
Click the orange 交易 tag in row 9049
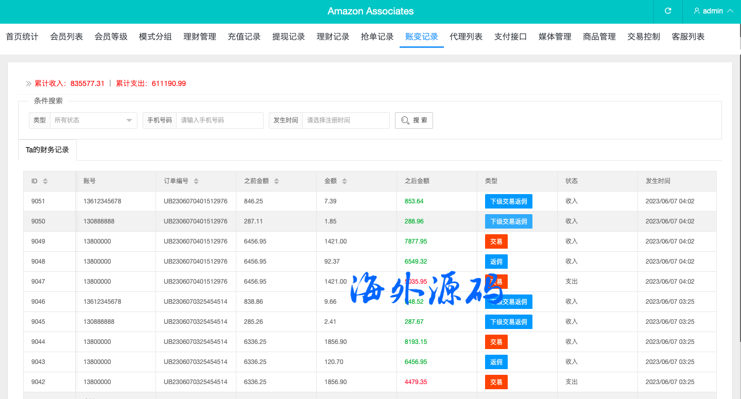(x=496, y=241)
